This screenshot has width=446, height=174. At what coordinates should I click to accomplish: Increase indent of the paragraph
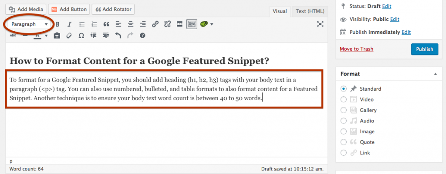(x=106, y=36)
